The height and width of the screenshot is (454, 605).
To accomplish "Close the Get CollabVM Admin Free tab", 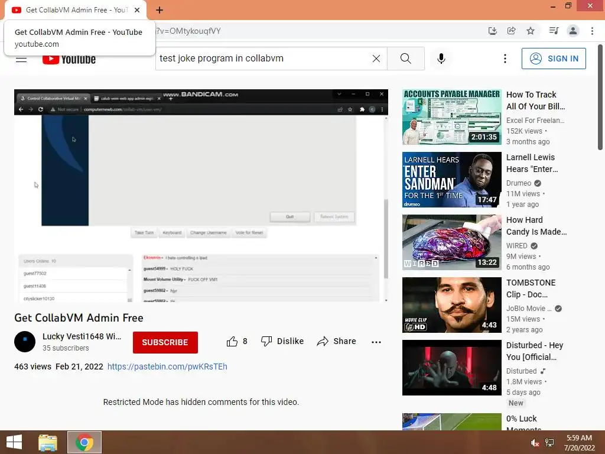I will (x=137, y=10).
